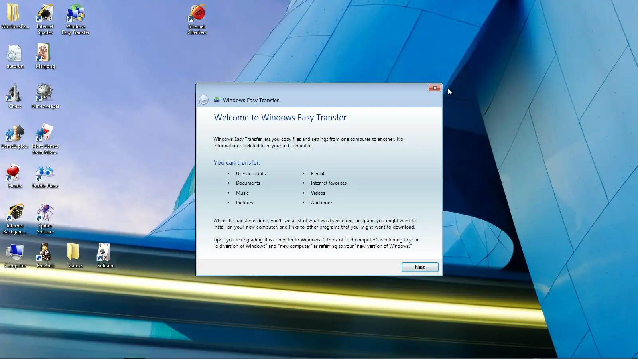Open GameExplorer desktop shortcut

(x=15, y=136)
